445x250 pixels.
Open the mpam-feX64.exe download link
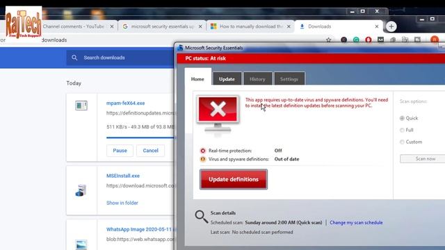pyautogui.click(x=125, y=103)
